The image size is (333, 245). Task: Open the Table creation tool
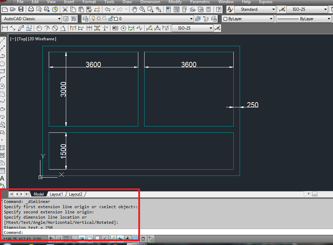click(3, 170)
